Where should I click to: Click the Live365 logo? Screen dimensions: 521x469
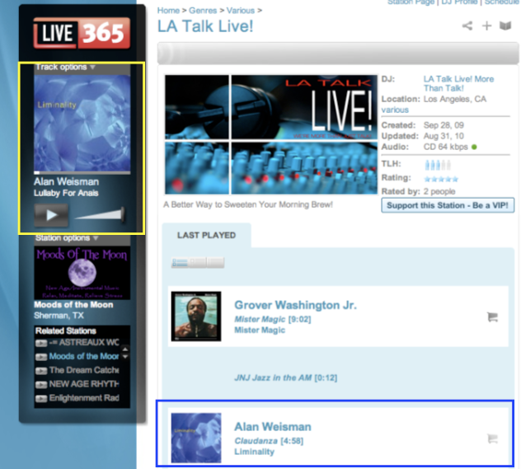pos(81,34)
